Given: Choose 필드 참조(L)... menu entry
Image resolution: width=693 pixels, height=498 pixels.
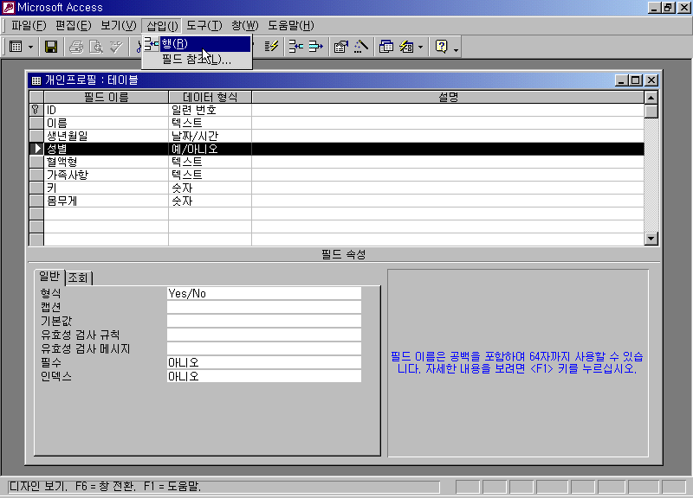Looking at the screenshot, I should 198,59.
